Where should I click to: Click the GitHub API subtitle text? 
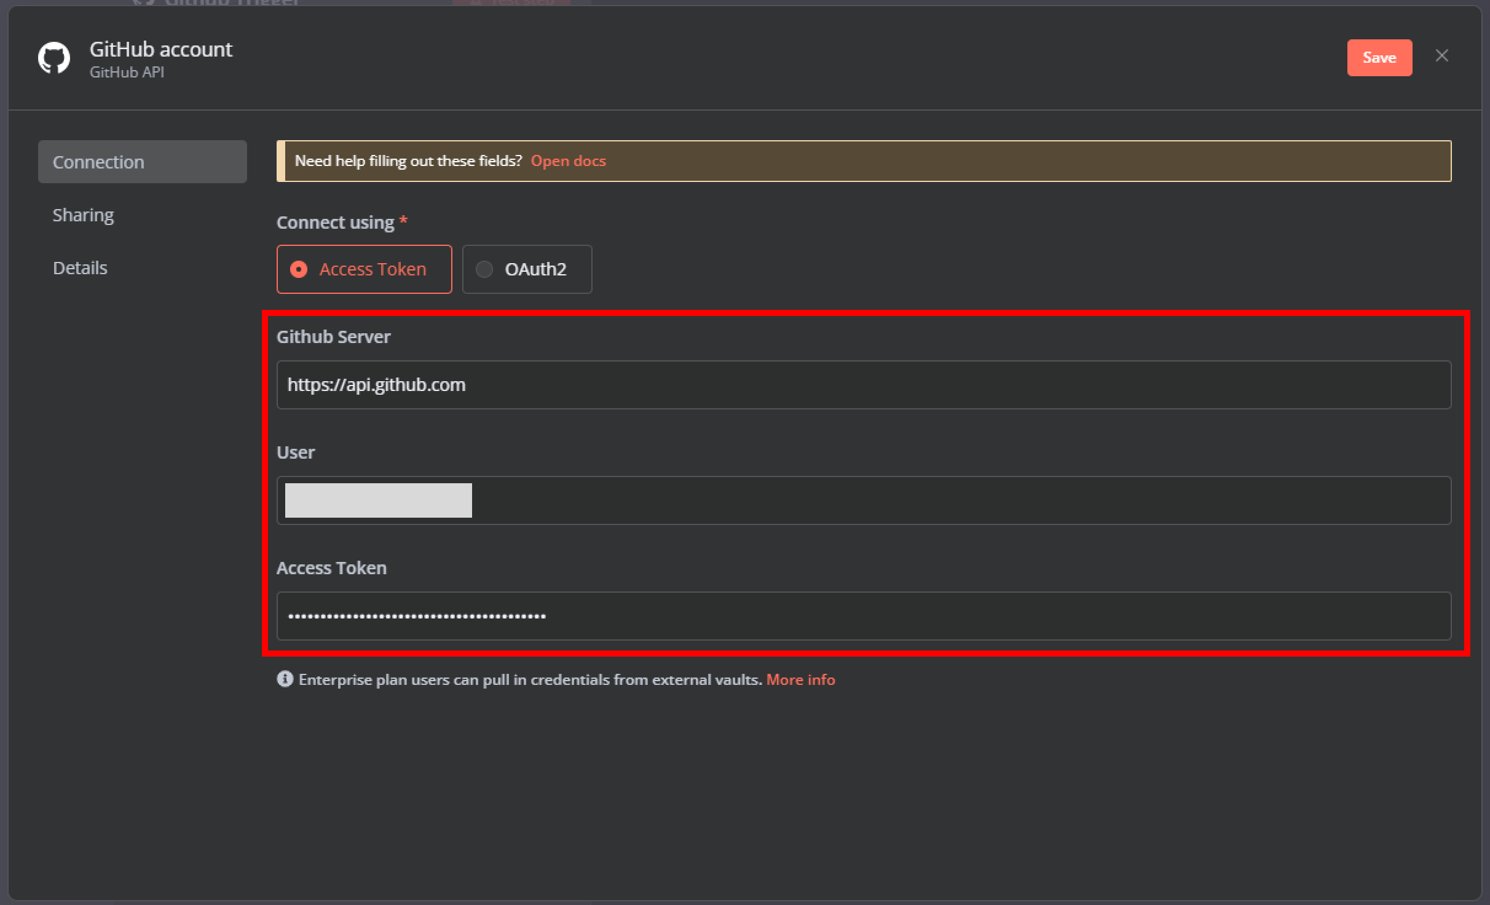[x=127, y=73]
